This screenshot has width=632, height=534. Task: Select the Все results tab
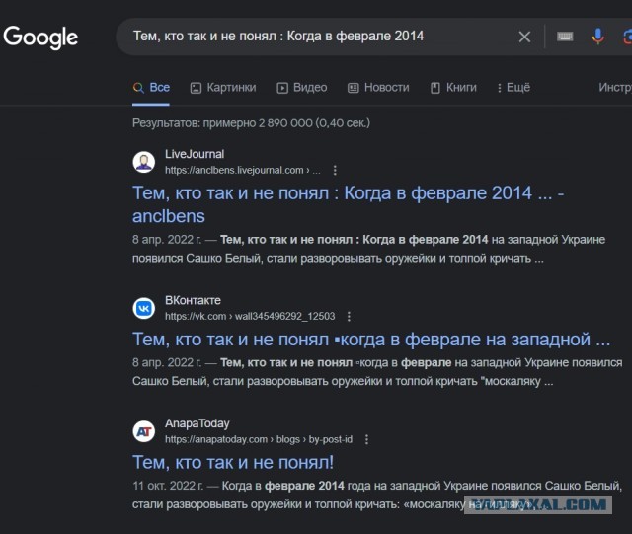point(151,88)
